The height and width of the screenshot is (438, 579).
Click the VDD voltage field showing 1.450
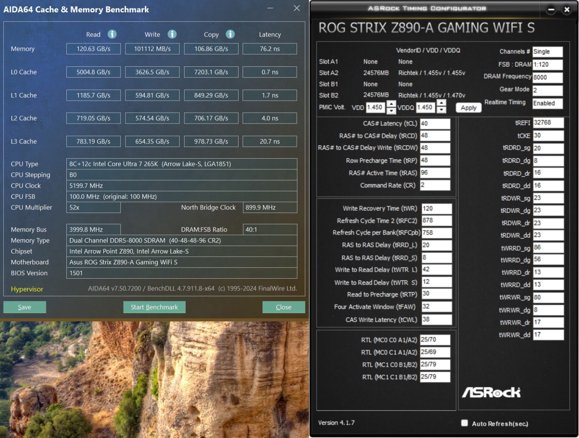[x=376, y=107]
